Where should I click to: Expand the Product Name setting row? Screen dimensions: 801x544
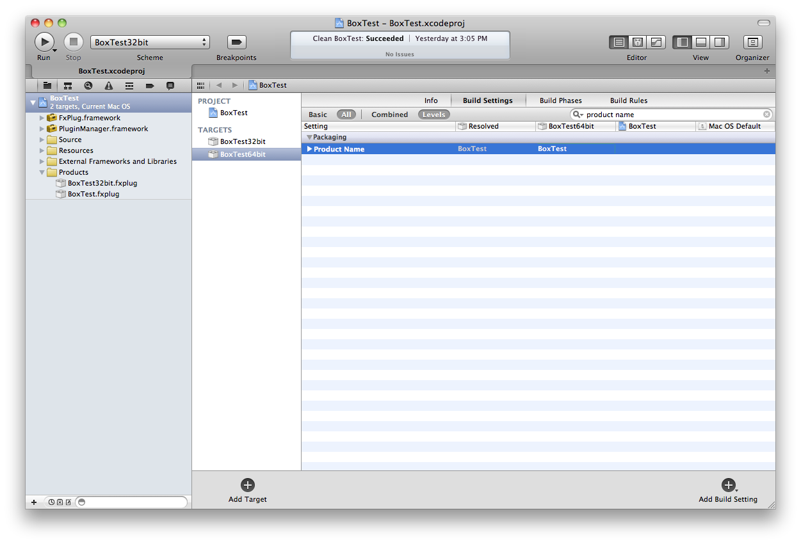309,149
